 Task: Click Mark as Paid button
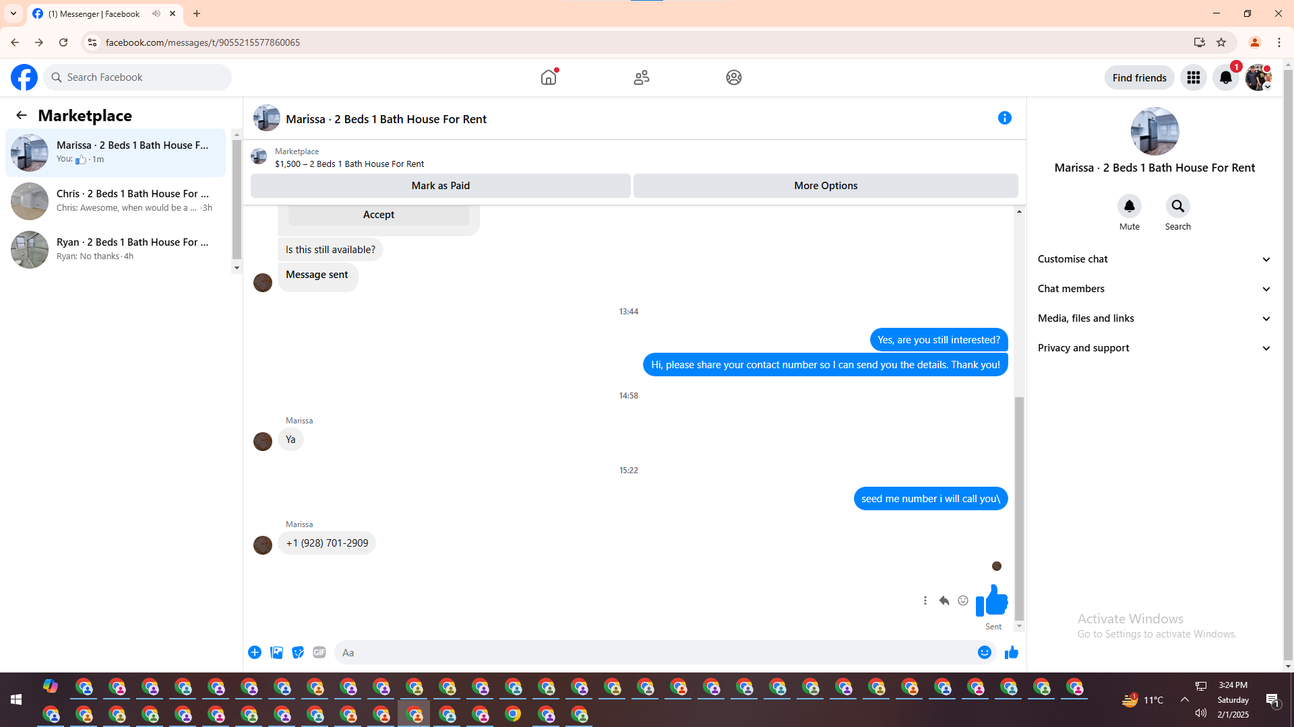[x=440, y=186]
